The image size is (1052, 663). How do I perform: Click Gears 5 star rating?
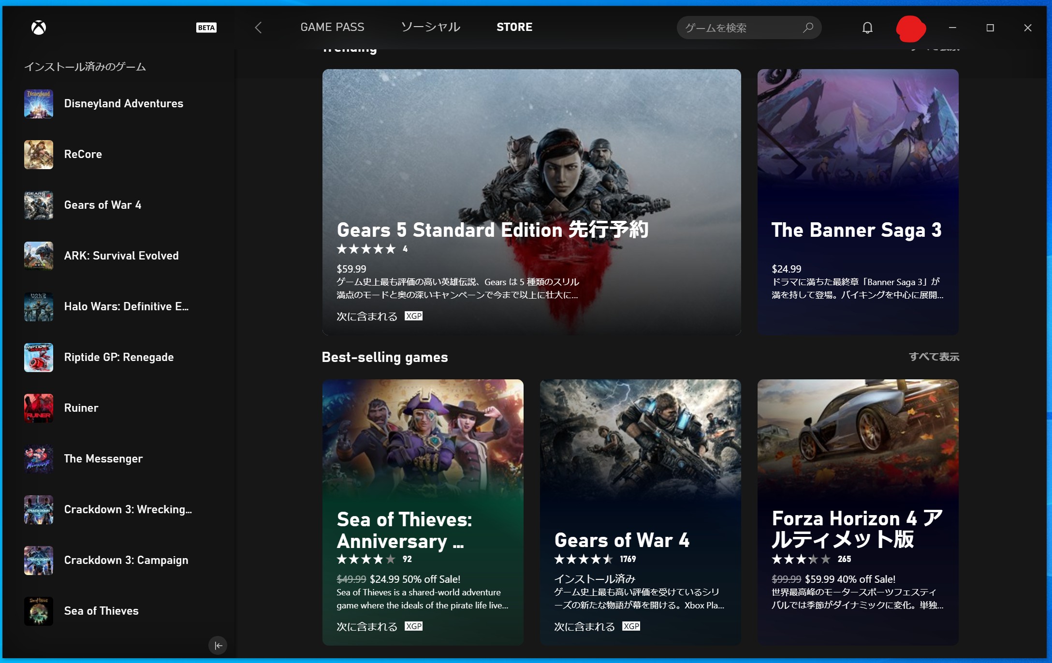point(366,249)
